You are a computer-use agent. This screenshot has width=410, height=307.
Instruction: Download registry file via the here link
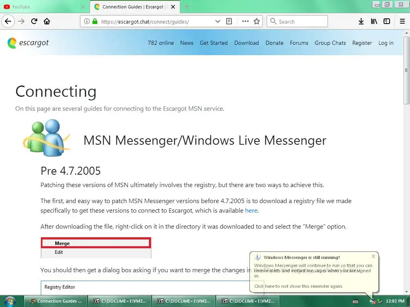coord(251,210)
